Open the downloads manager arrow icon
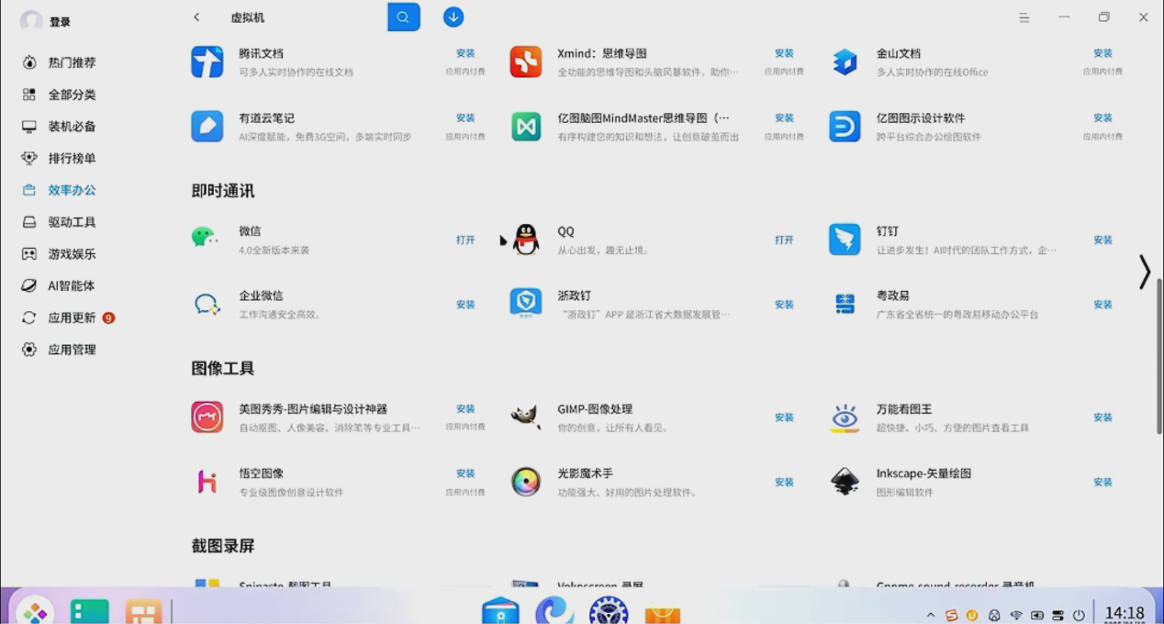1164x624 pixels. point(453,17)
